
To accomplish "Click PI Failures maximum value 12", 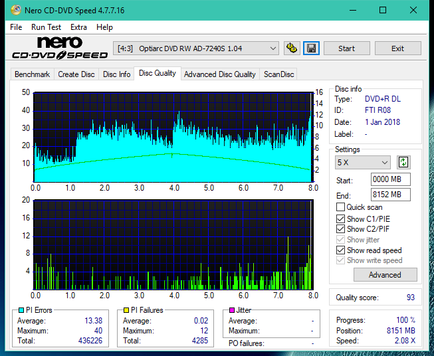I will (x=204, y=330).
